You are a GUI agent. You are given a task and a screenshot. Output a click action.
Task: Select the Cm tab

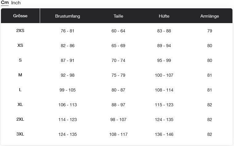click(x=5, y=2)
